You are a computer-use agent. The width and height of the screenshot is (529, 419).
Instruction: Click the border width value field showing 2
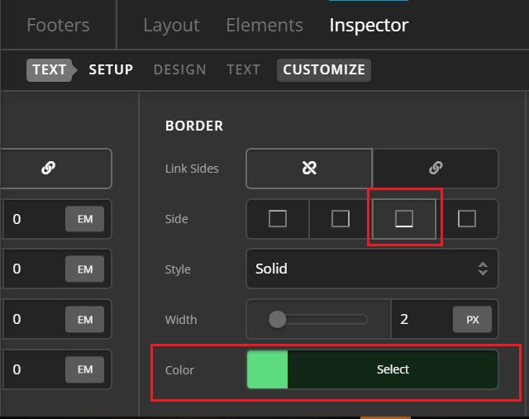click(x=421, y=319)
